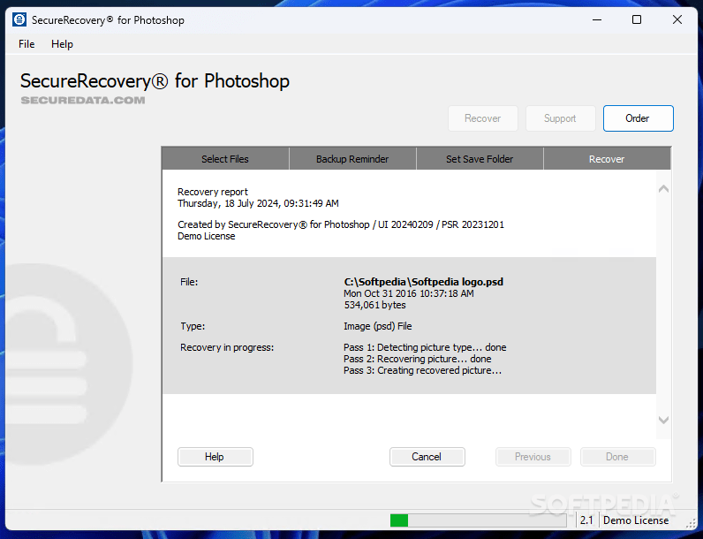The height and width of the screenshot is (539, 703).
Task: Click the report date Thursday, 18 July 2024
Action: point(258,203)
